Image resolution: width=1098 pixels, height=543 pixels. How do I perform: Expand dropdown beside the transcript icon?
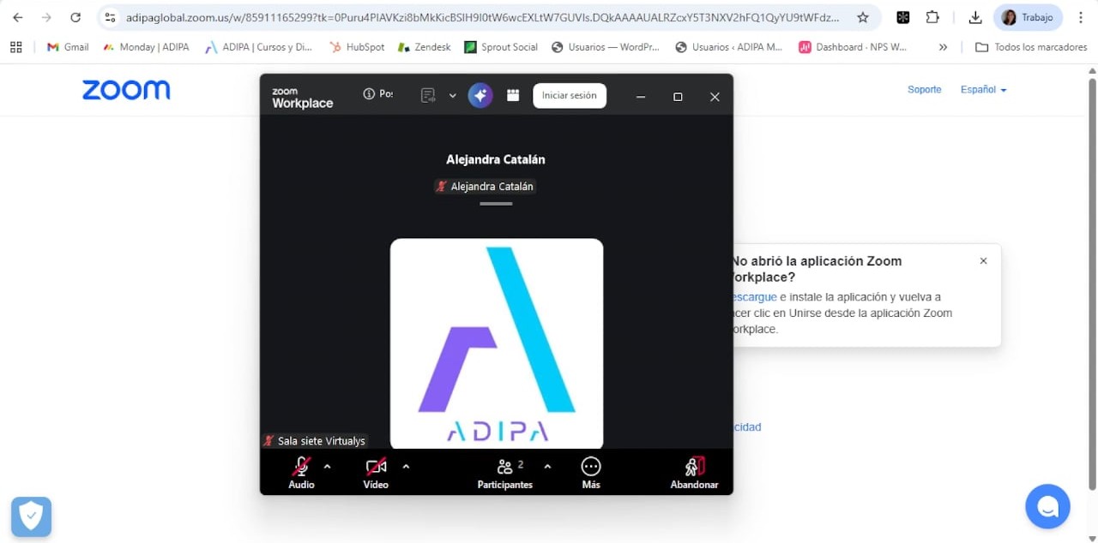click(x=452, y=96)
